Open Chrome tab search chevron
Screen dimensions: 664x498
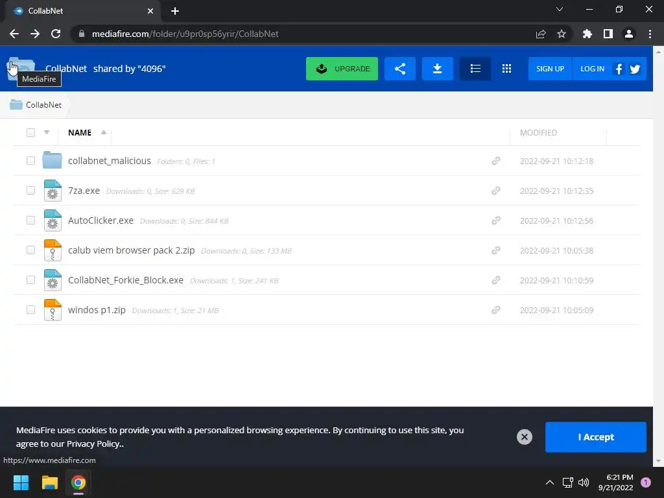[x=560, y=9]
